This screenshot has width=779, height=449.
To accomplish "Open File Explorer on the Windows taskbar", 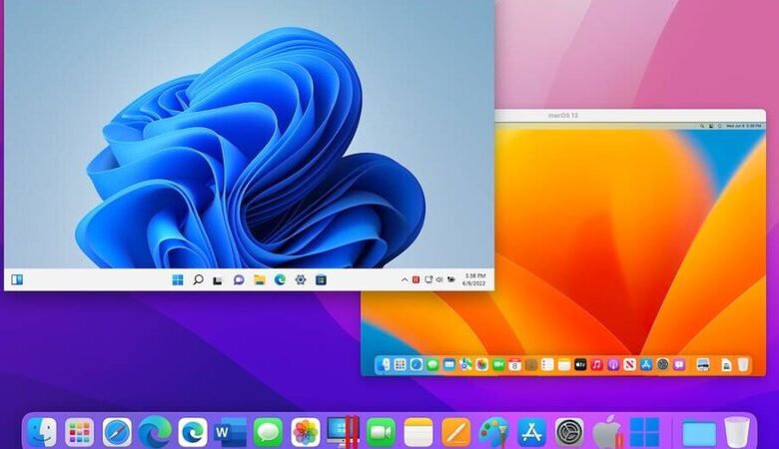I will pyautogui.click(x=260, y=279).
